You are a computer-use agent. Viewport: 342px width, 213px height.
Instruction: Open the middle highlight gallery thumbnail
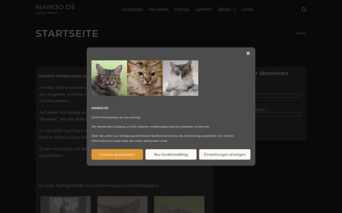[x=123, y=204]
